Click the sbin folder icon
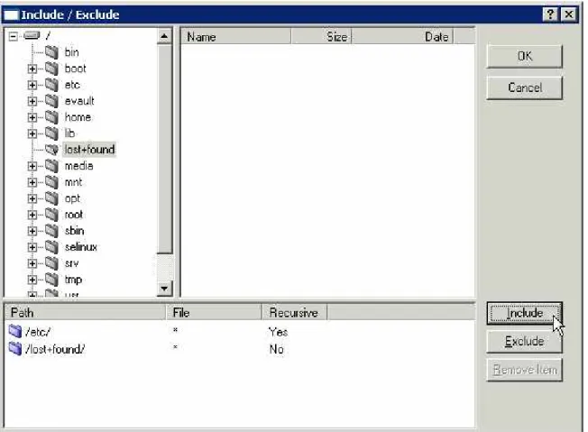588x432 pixels. [51, 231]
